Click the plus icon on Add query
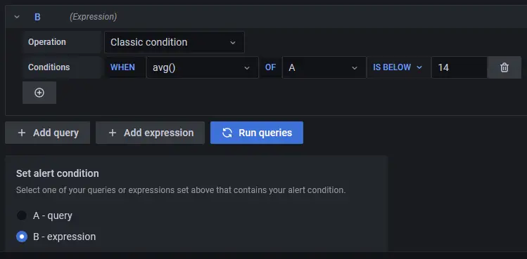 point(22,133)
